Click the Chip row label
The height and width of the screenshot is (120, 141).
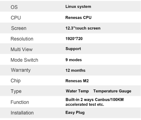[x=16, y=81]
